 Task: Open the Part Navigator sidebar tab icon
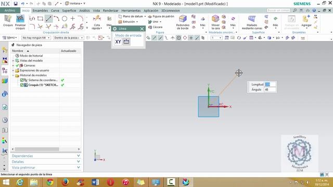5,71
